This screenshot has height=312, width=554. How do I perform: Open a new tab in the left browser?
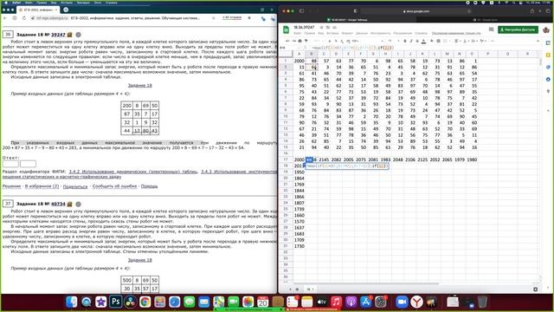(x=66, y=10)
